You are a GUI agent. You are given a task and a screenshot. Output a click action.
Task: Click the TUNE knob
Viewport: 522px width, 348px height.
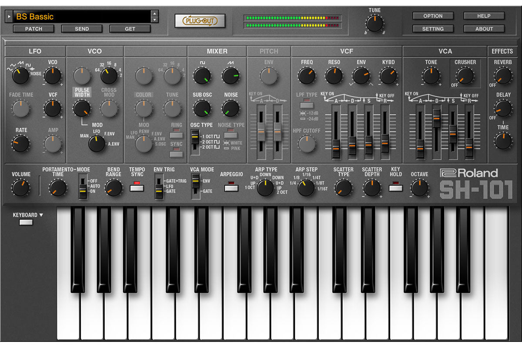point(375,23)
